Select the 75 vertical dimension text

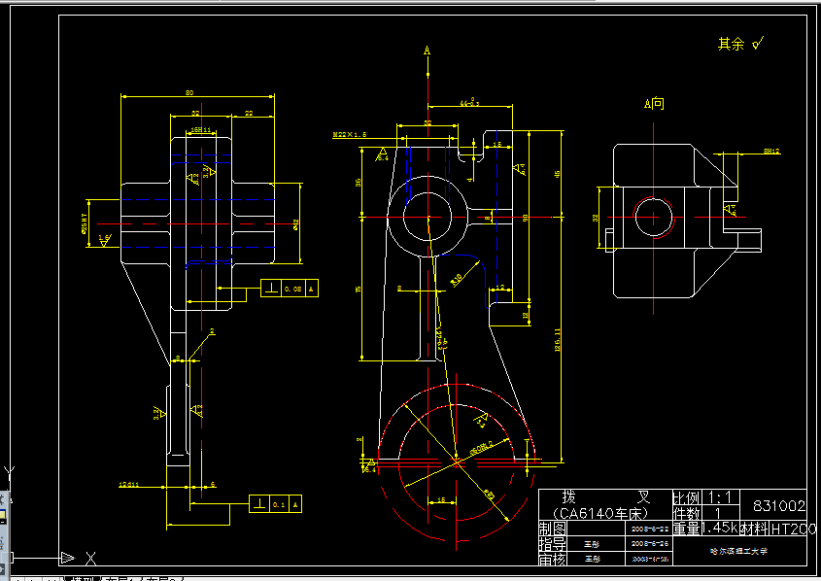(x=359, y=289)
